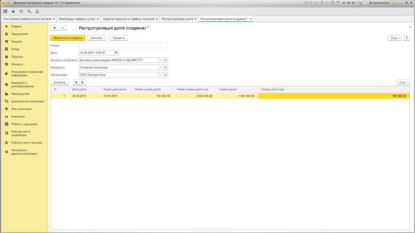Open Настройка и администрирование section
This screenshot has width=415, height=233.
(x=24, y=152)
